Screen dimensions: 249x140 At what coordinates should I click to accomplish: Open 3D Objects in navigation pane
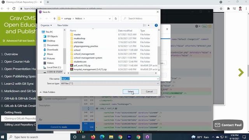point(52,36)
